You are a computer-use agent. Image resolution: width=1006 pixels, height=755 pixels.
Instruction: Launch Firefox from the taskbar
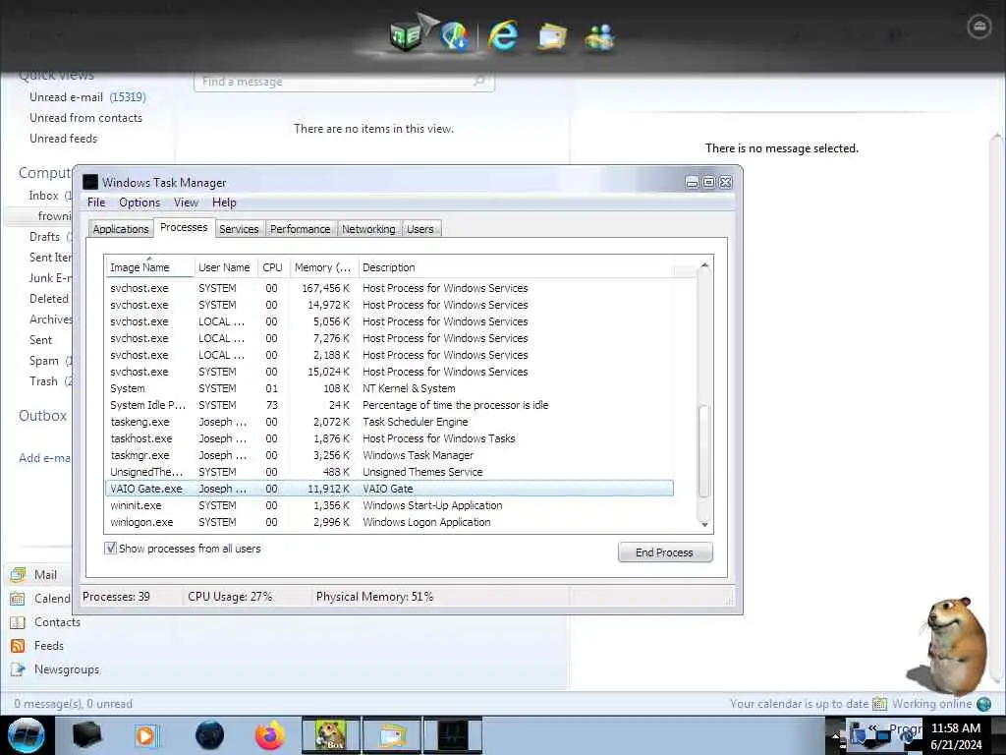click(x=270, y=735)
